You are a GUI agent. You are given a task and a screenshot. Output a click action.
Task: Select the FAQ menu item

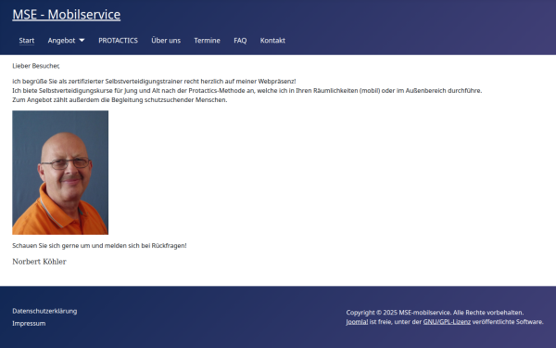coord(240,41)
